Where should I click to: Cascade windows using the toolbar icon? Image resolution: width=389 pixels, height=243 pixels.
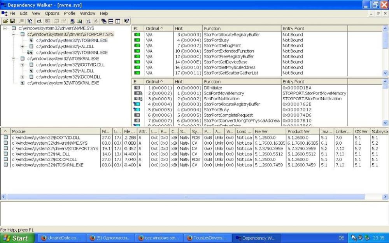[x=104, y=21]
